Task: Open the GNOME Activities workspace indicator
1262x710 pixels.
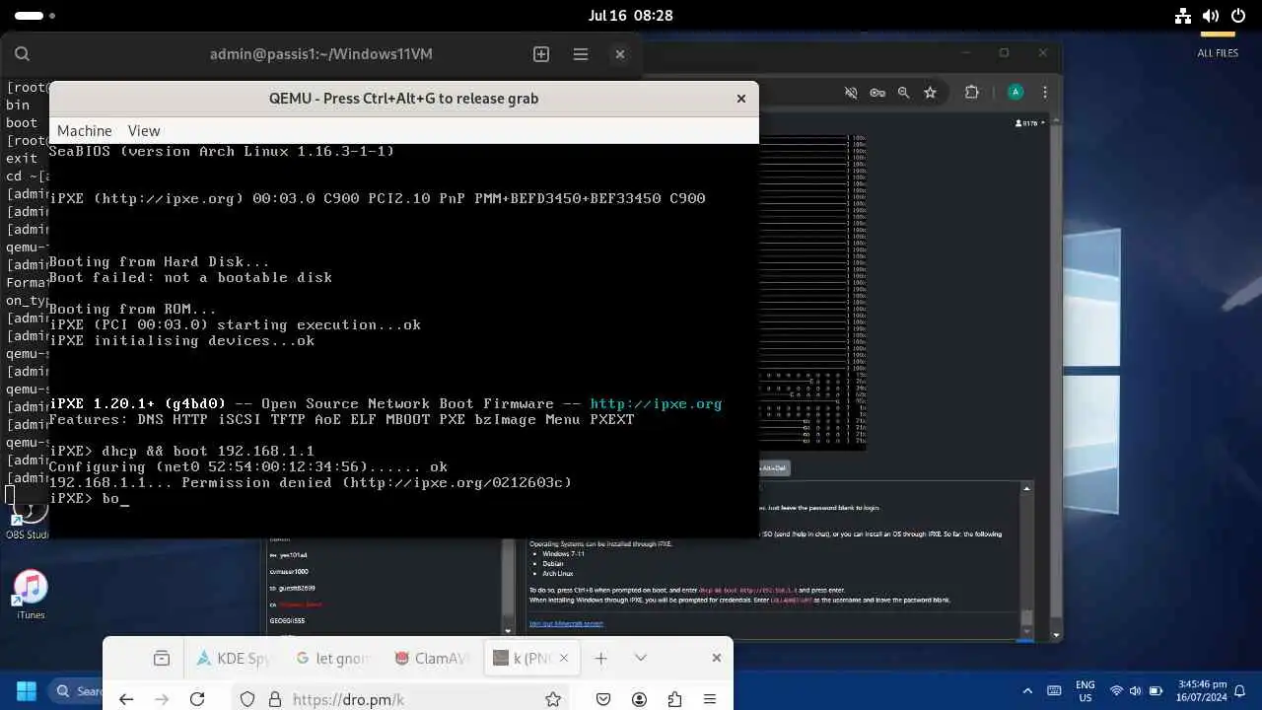Action: click(35, 16)
